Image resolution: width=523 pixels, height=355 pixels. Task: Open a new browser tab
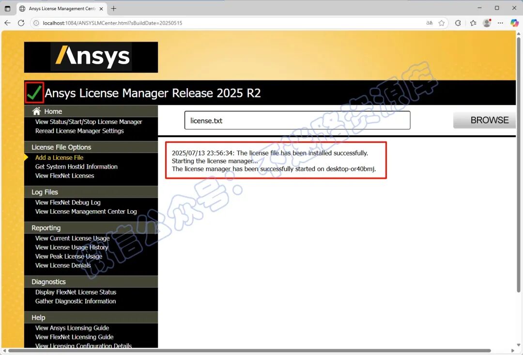[114, 9]
